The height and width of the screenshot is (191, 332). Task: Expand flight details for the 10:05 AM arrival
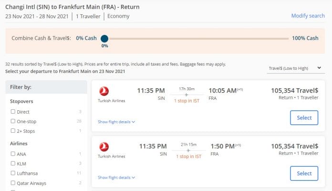[x=116, y=122]
